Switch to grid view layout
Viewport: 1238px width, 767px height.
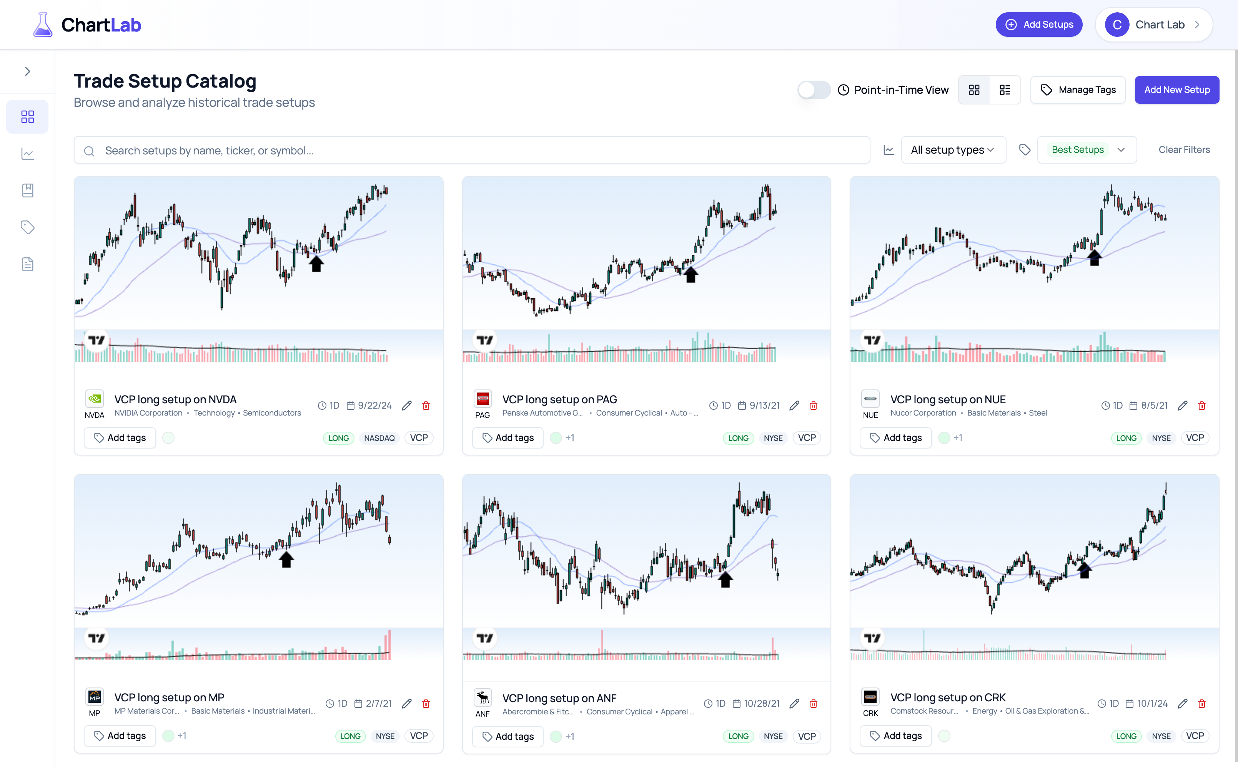[974, 90]
